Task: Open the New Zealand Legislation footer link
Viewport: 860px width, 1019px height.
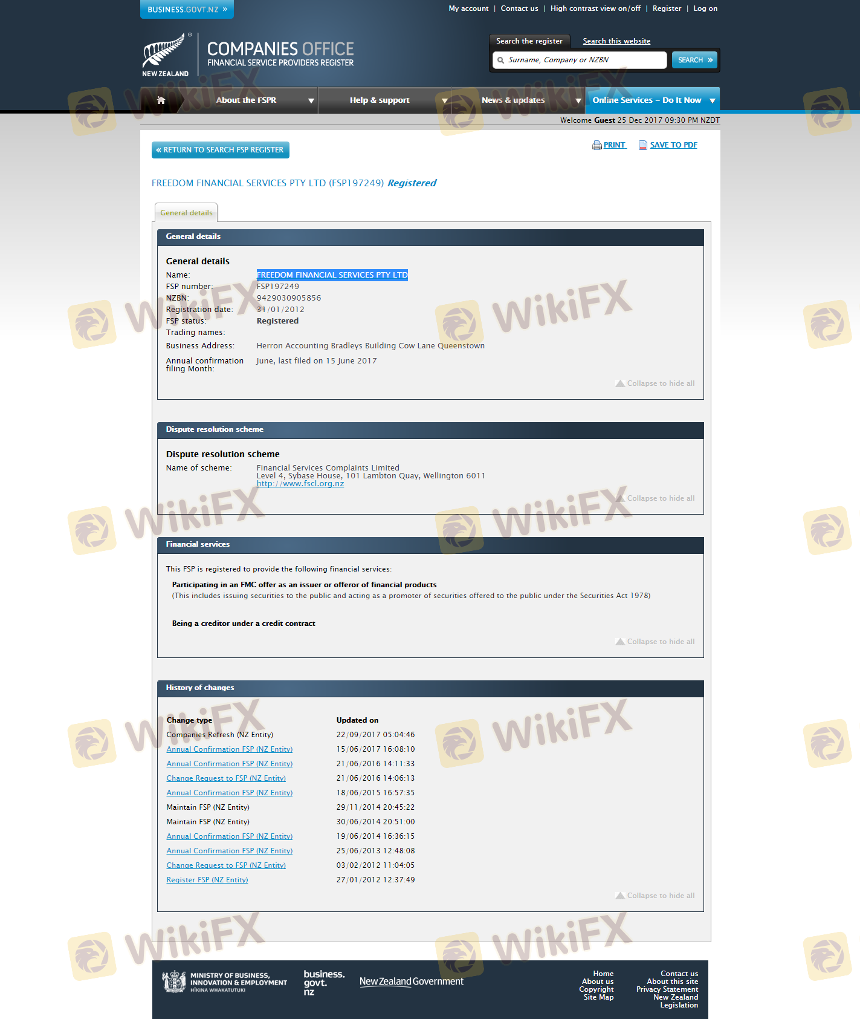Action: pyautogui.click(x=676, y=1001)
